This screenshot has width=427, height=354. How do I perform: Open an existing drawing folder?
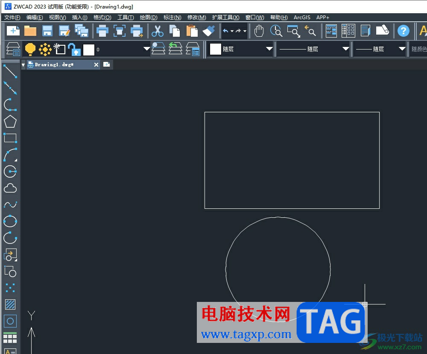(x=30, y=31)
